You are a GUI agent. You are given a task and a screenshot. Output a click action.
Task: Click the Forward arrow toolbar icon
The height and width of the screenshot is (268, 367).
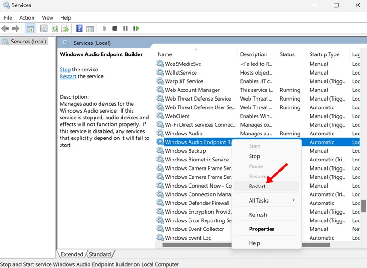[x=16, y=28]
